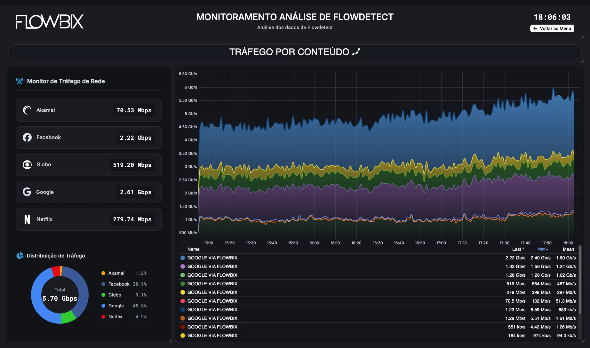Screen dimensions: 590x348
Task: Click the green Globo donut segment
Action: [x=68, y=317]
